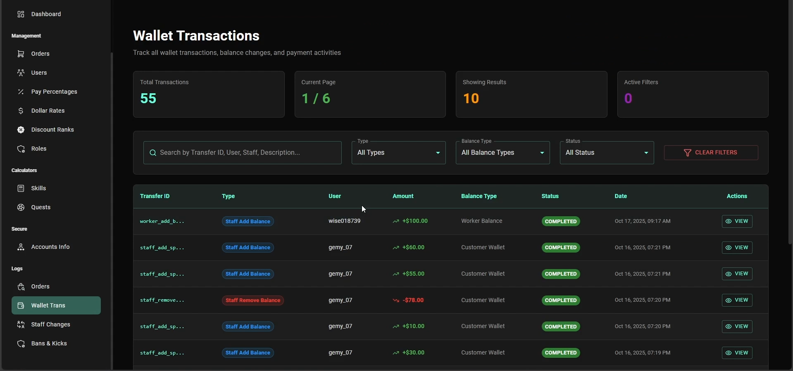The image size is (793, 371).
Task: Open Staff Changes log page
Action: point(50,325)
